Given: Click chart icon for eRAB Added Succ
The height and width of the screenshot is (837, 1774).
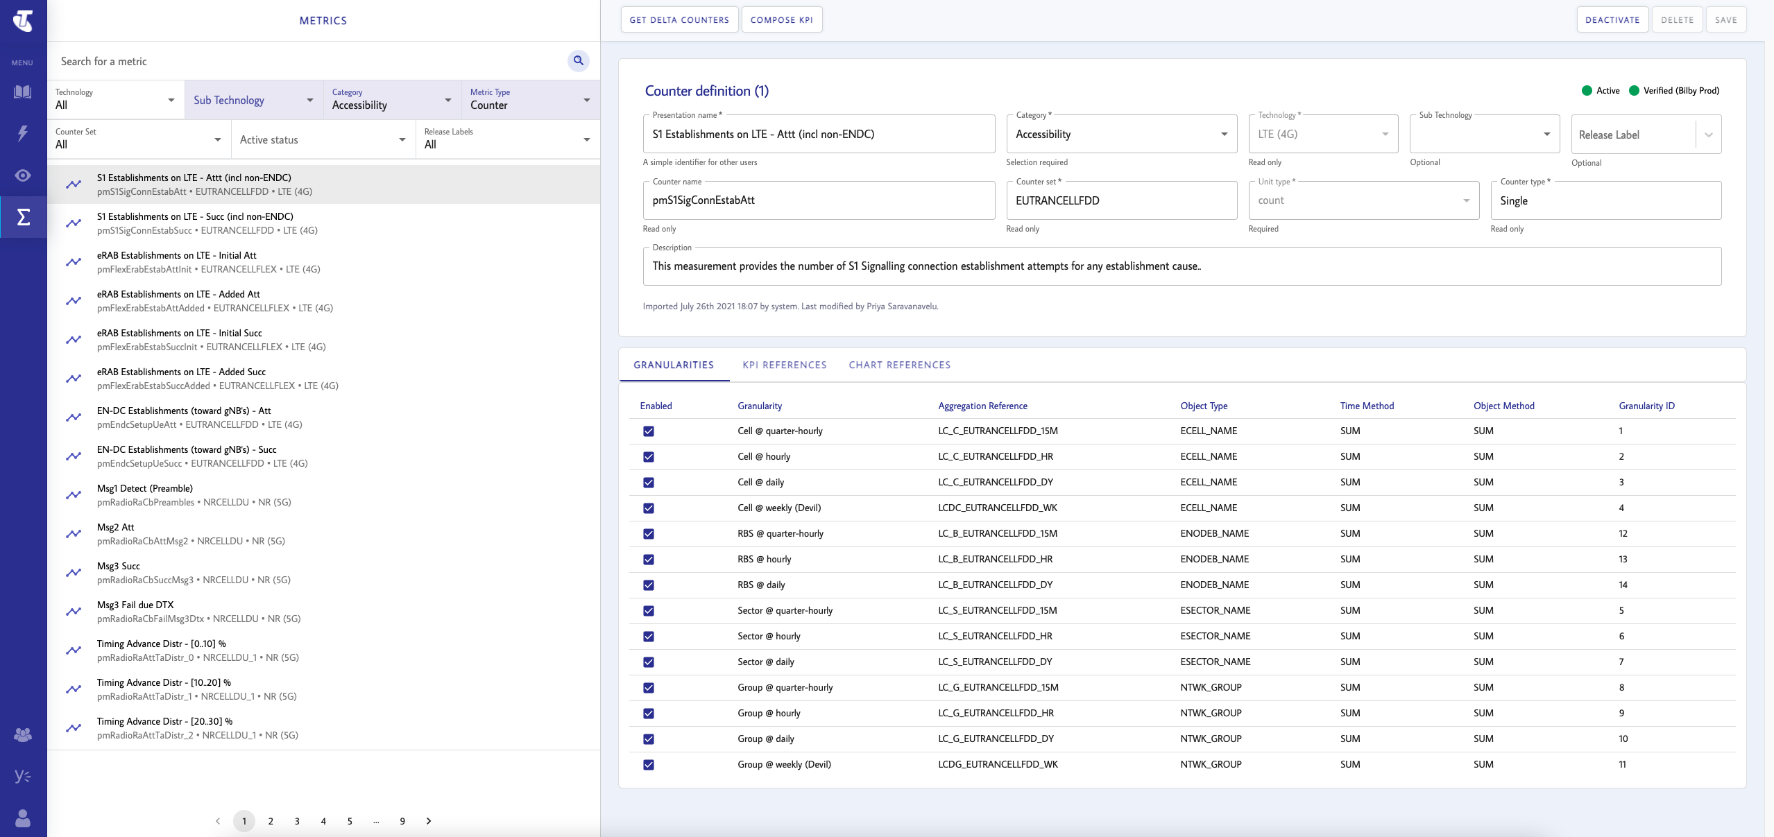Looking at the screenshot, I should pyautogui.click(x=74, y=379).
